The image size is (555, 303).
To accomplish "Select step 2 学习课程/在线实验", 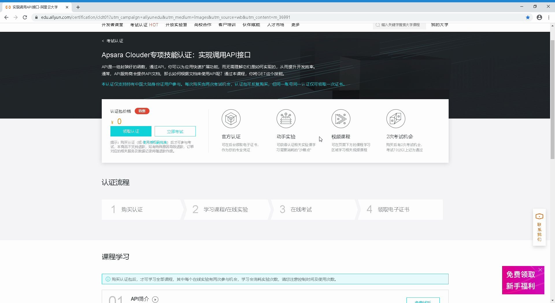I will pyautogui.click(x=227, y=210).
